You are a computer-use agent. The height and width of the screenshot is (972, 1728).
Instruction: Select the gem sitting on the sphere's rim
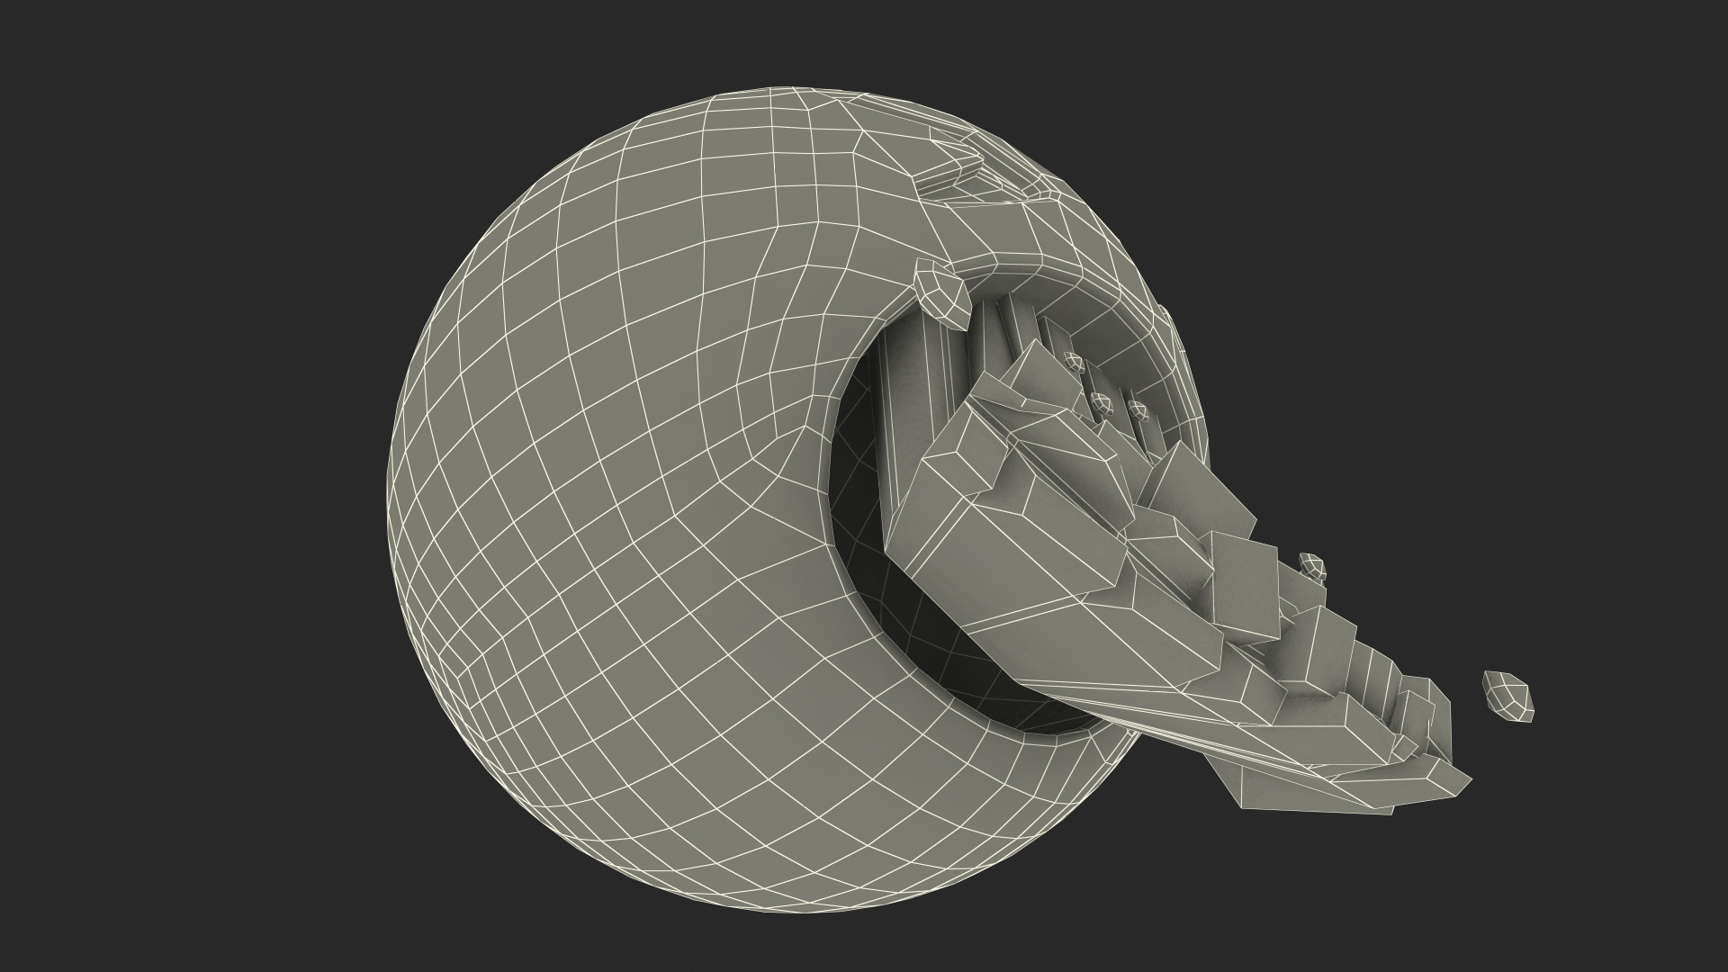tap(942, 294)
